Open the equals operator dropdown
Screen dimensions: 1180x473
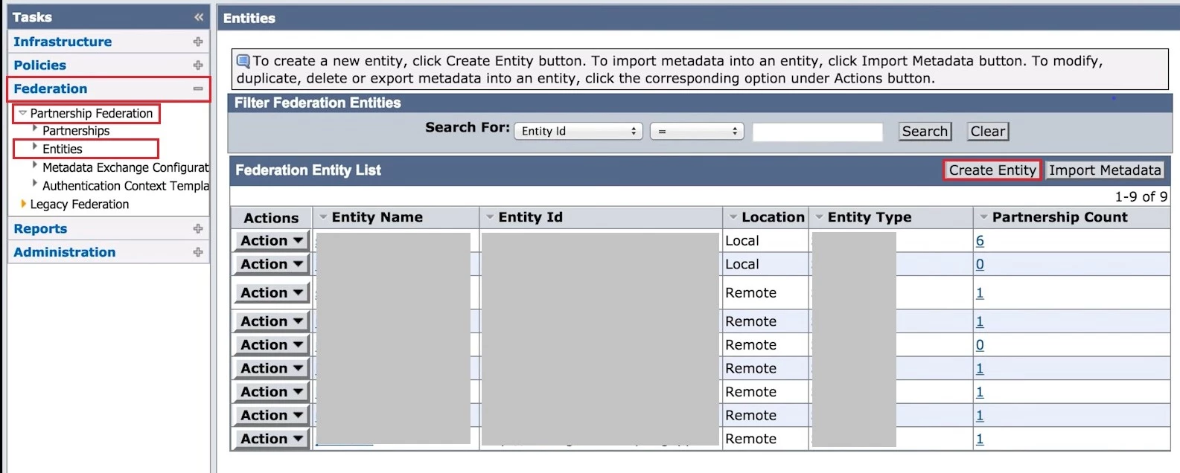pos(698,132)
